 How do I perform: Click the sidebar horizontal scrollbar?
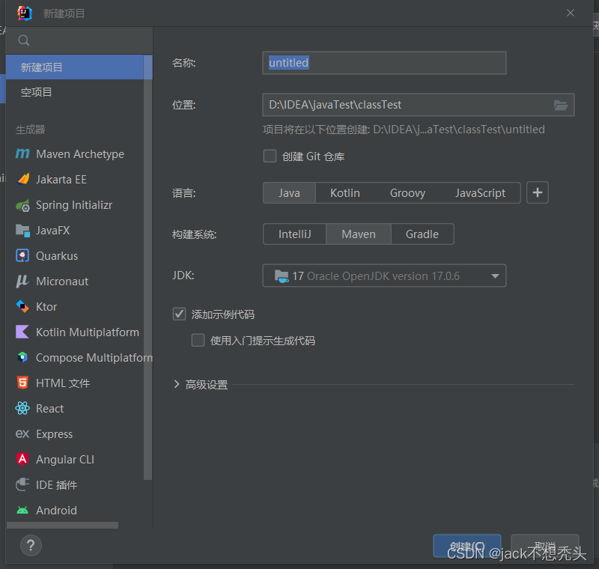63,526
